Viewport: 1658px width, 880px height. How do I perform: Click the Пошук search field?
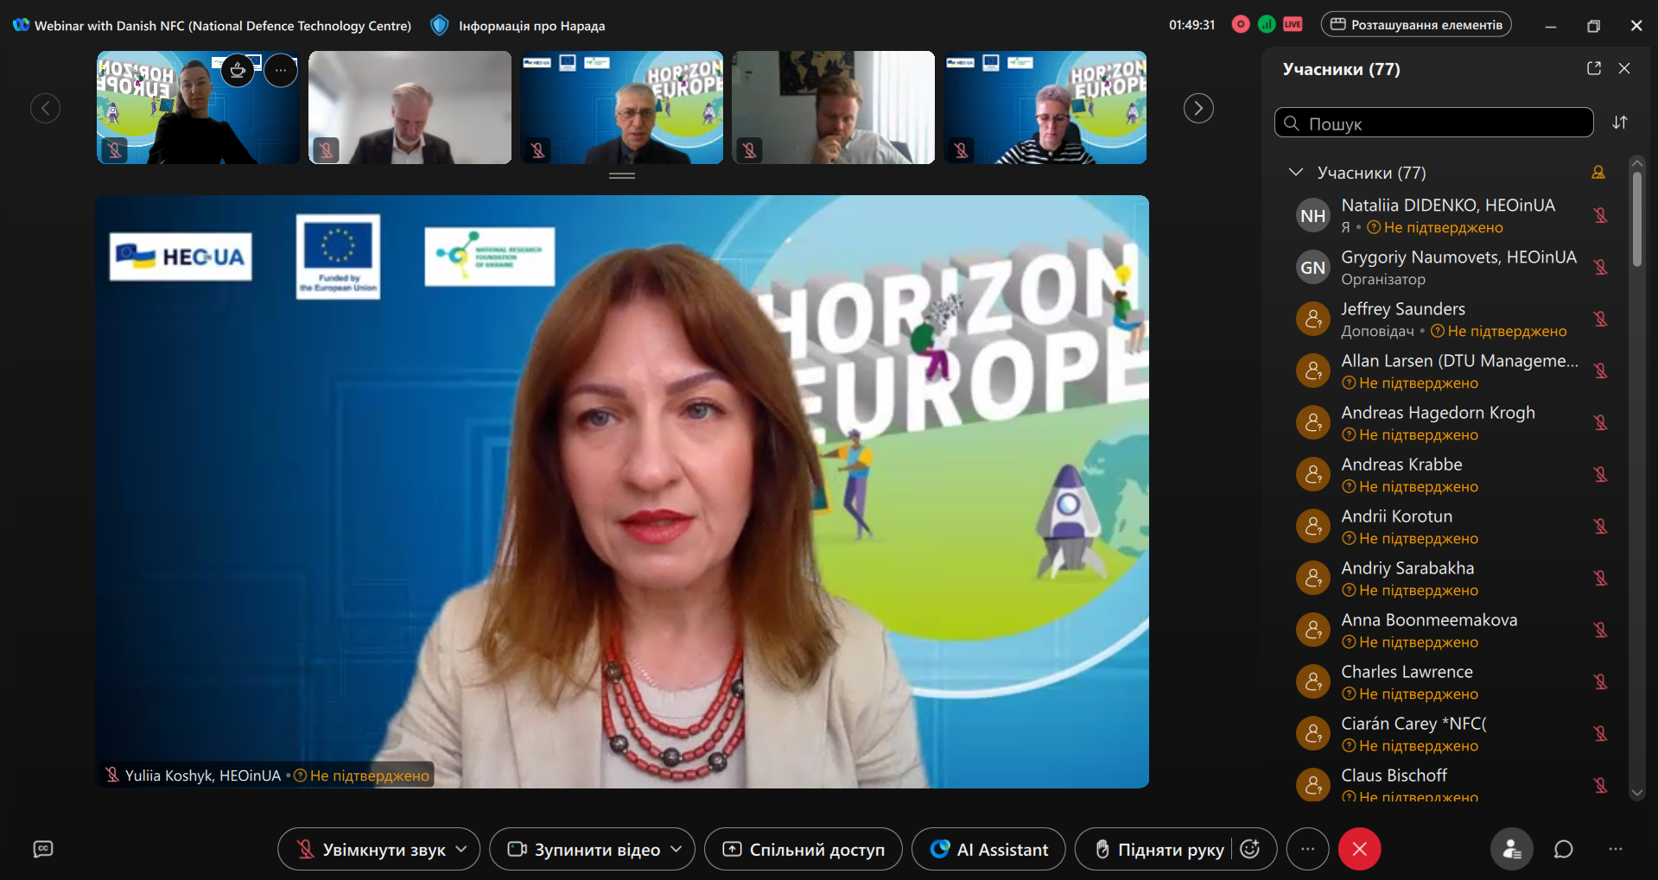click(x=1434, y=123)
